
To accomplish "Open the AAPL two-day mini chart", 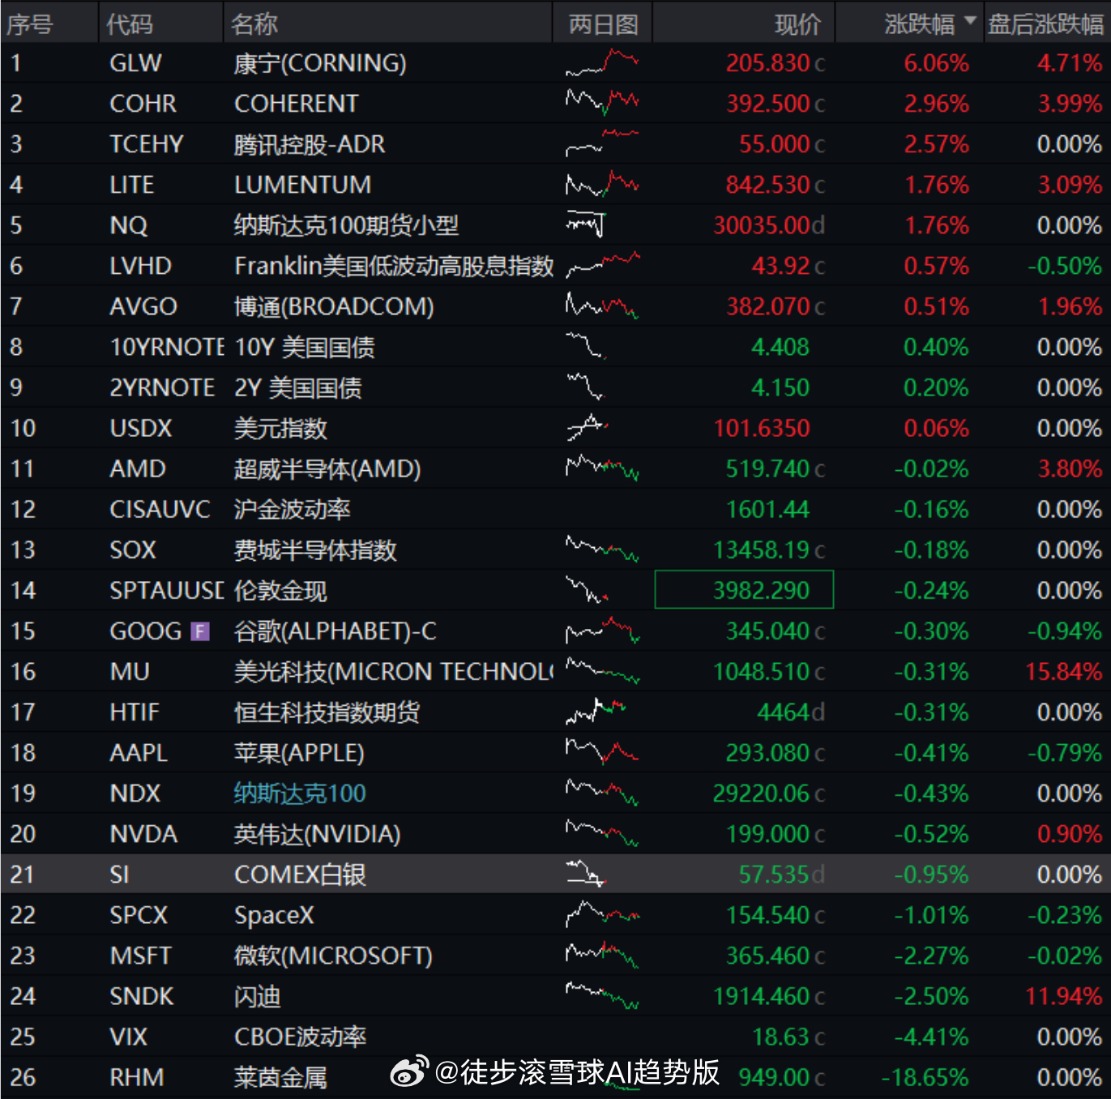I will [x=602, y=753].
